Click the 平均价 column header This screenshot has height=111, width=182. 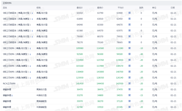point(121,8)
